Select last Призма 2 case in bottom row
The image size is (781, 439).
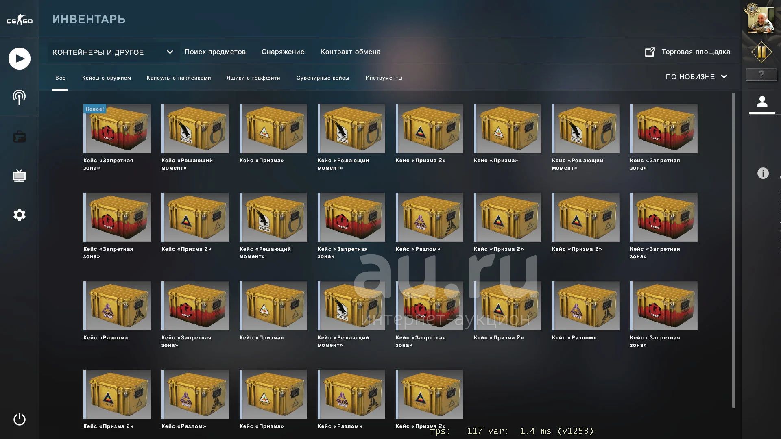click(x=430, y=394)
